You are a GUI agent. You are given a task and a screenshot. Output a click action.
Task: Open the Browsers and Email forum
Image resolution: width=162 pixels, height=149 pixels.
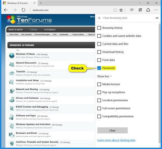(26, 133)
